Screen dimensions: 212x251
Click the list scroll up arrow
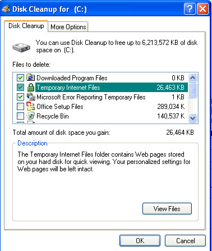coord(192,77)
